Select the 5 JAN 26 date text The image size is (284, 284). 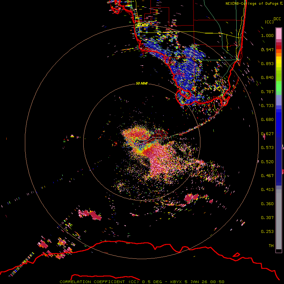(197, 282)
